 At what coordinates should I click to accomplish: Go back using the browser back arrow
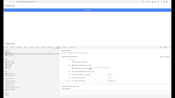[x=5, y=2]
